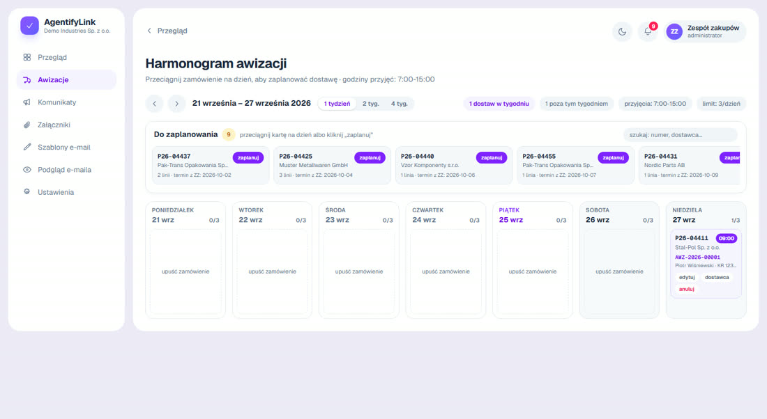Click zaplanuj on order P26-04455
Image resolution: width=767 pixels, height=419 pixels.
(614, 158)
